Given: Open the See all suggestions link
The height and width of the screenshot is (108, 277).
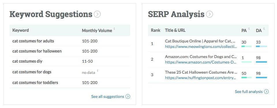Looking at the screenshot, I should click(x=108, y=96).
